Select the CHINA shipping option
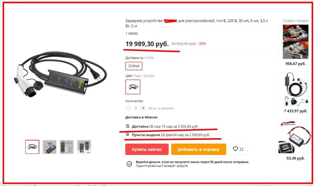Image resolution: width=314 pixels, height=186 pixels. 134,66
